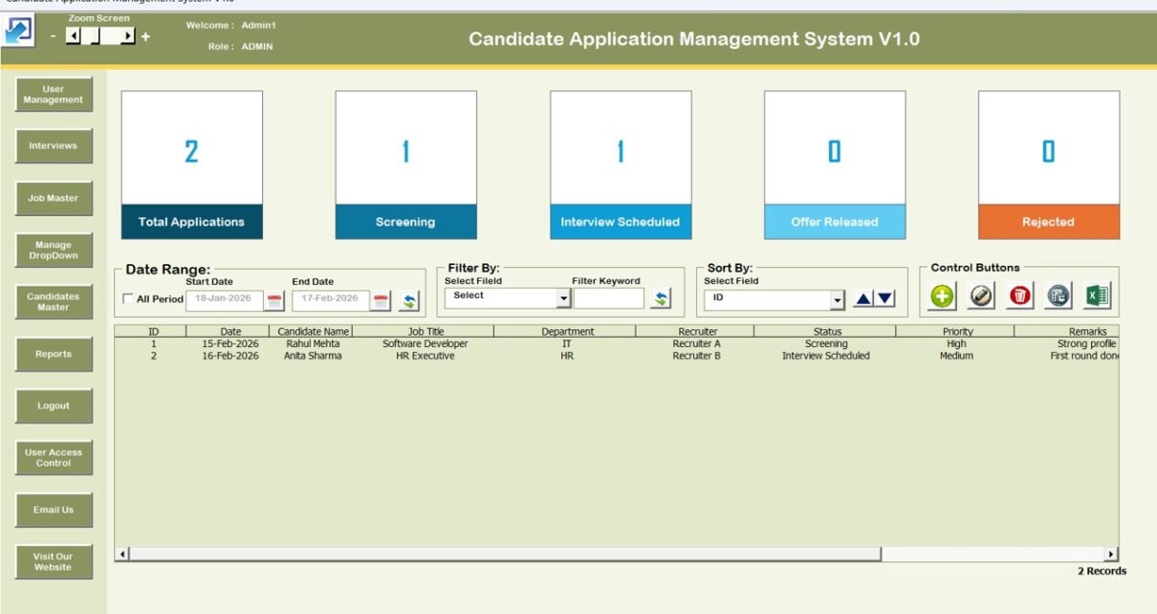Click the Date Range refresh icon
Screen dimensions: 1157x614
[409, 300]
